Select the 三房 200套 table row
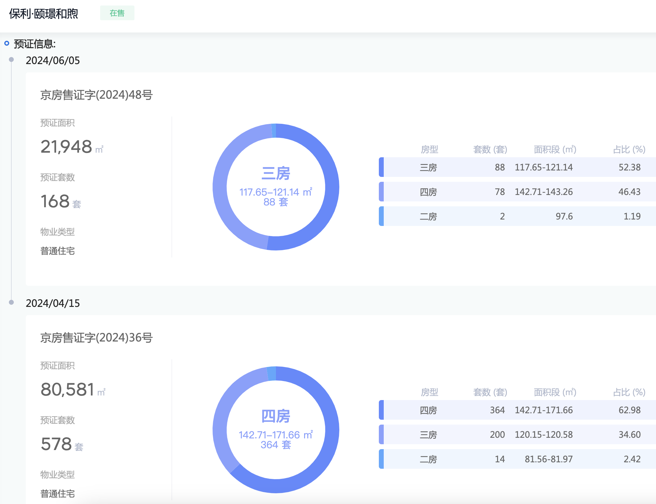Viewport: 656px width, 504px height. coord(518,434)
